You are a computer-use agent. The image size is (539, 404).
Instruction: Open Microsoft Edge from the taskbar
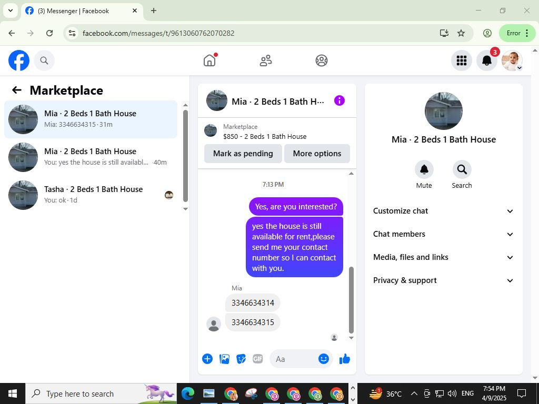click(188, 393)
